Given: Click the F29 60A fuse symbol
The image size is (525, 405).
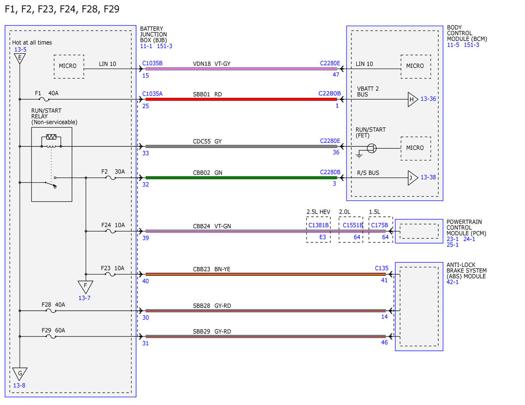Looking at the screenshot, I should tap(51, 336).
